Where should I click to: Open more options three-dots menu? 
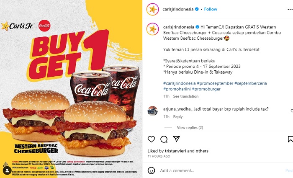[x=290, y=9]
